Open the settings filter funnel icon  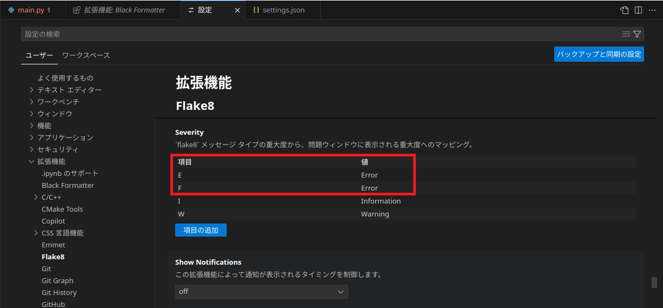[637, 34]
